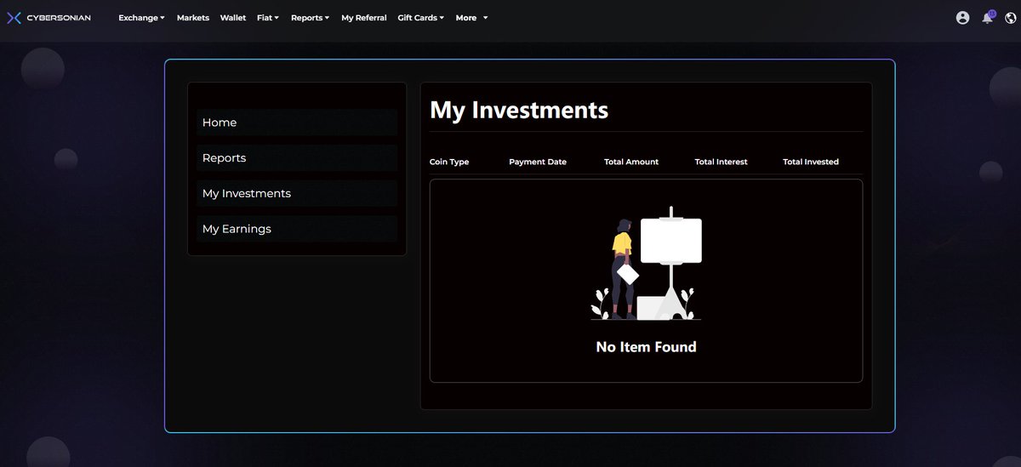Click the My Investments page heading

click(519, 110)
